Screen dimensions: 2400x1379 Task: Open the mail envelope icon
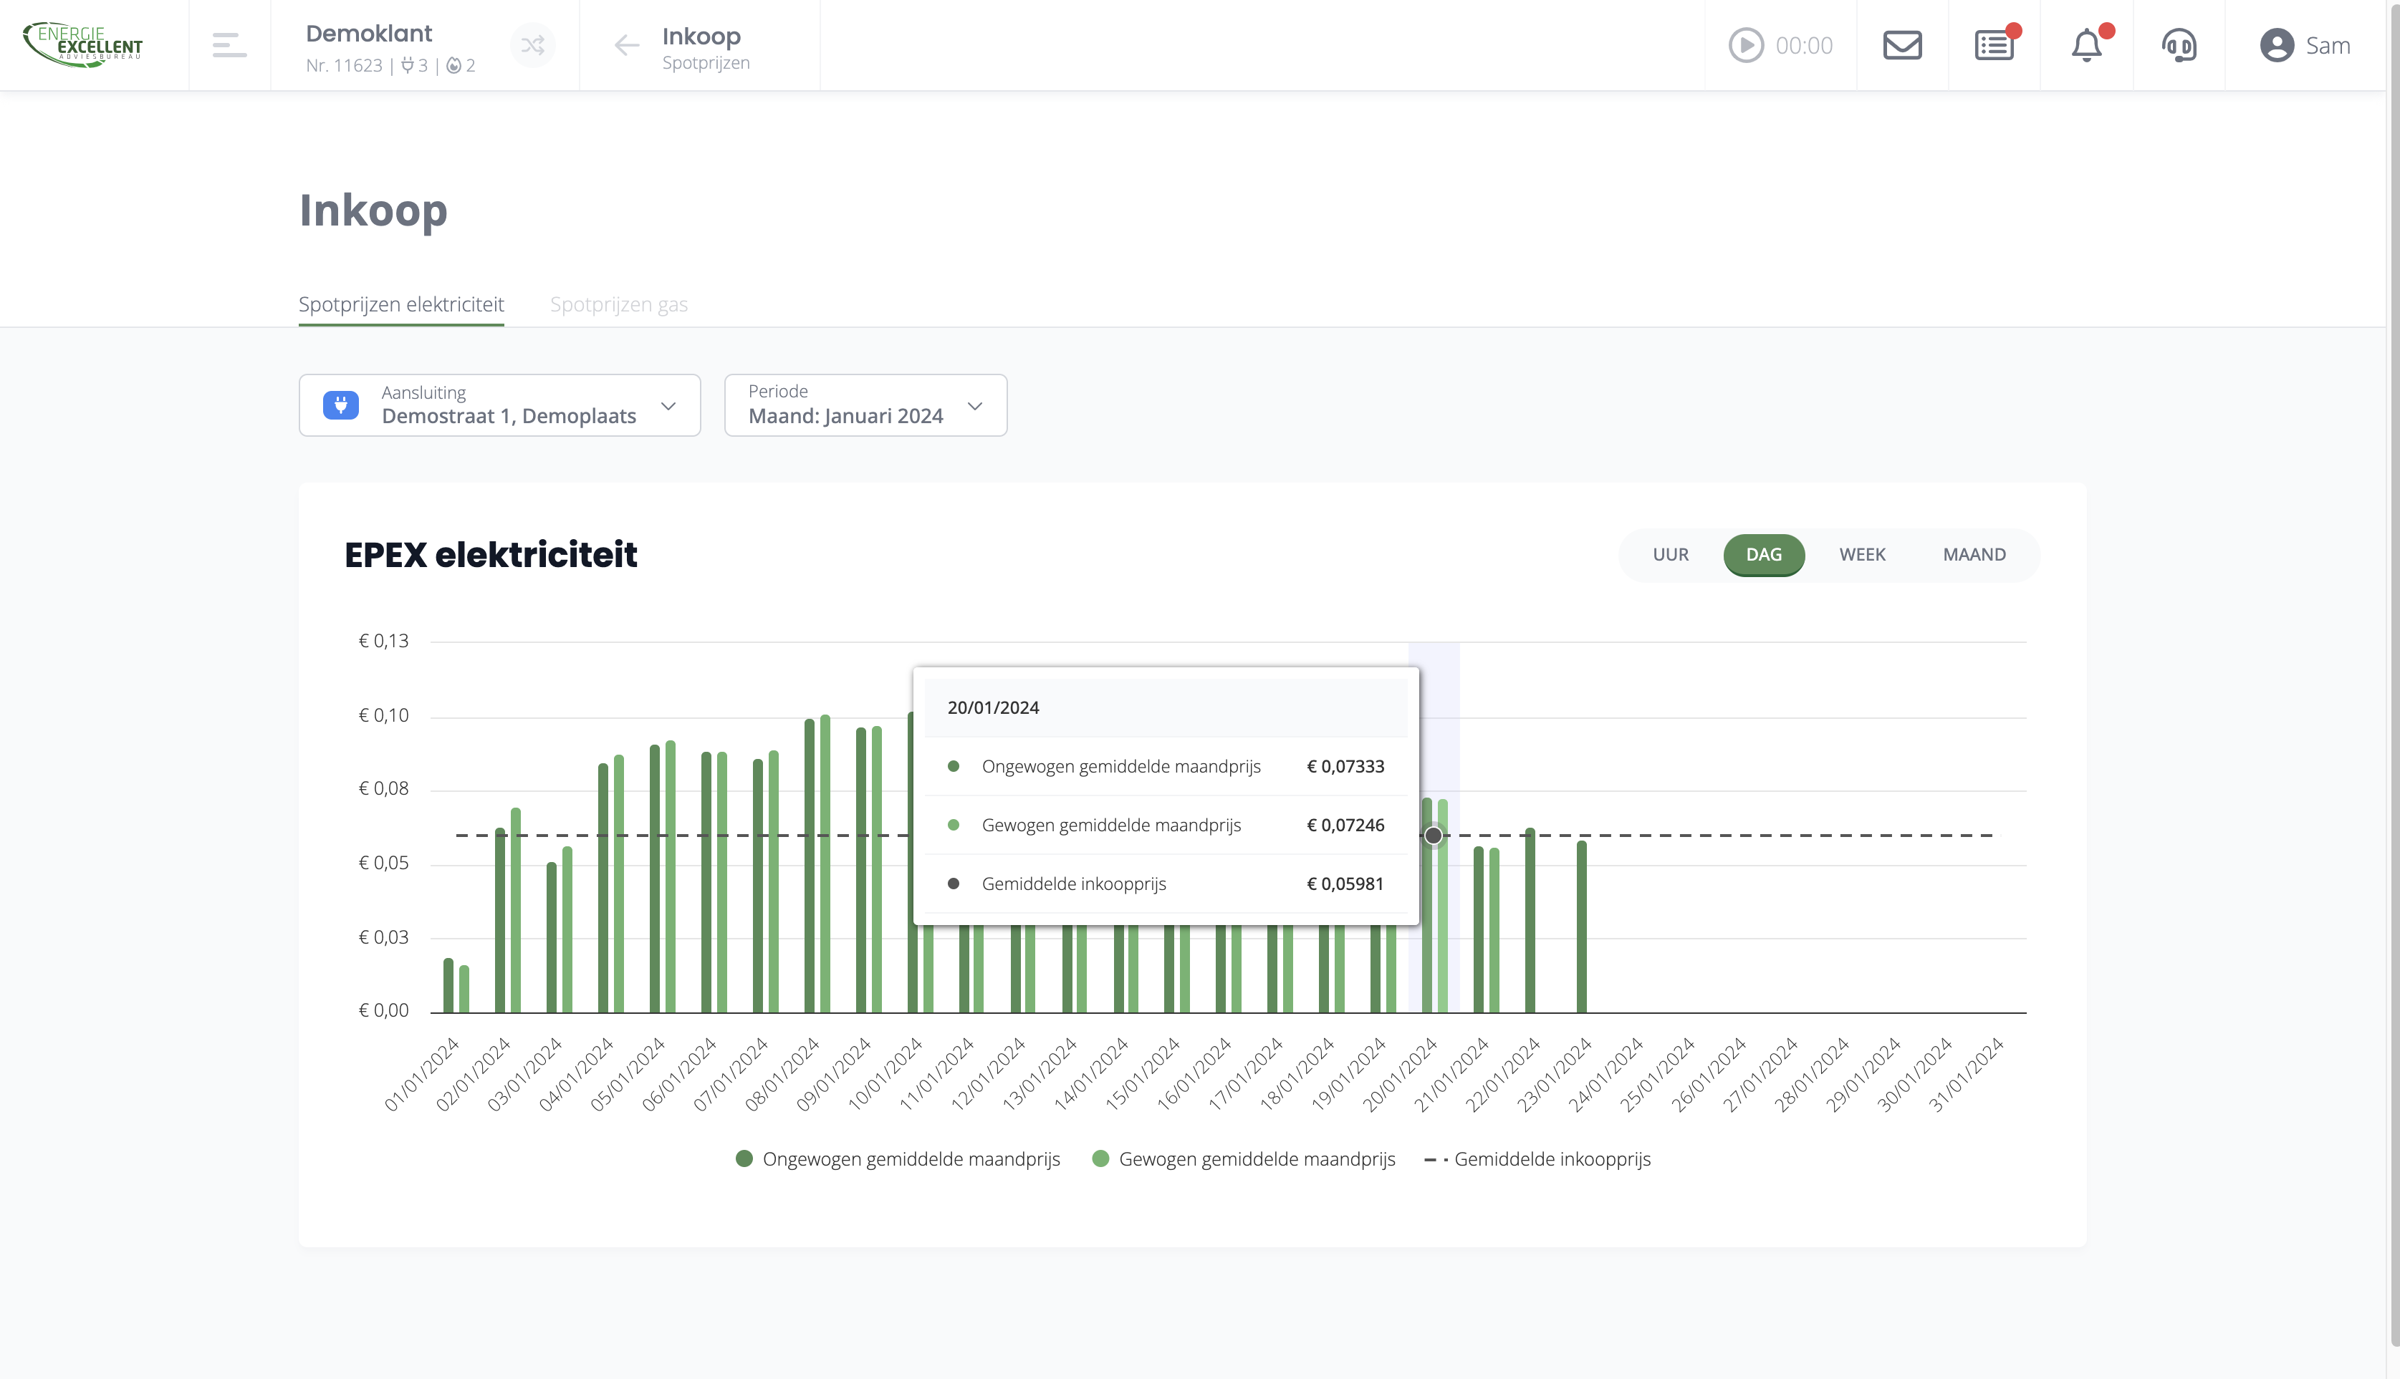click(x=1901, y=44)
